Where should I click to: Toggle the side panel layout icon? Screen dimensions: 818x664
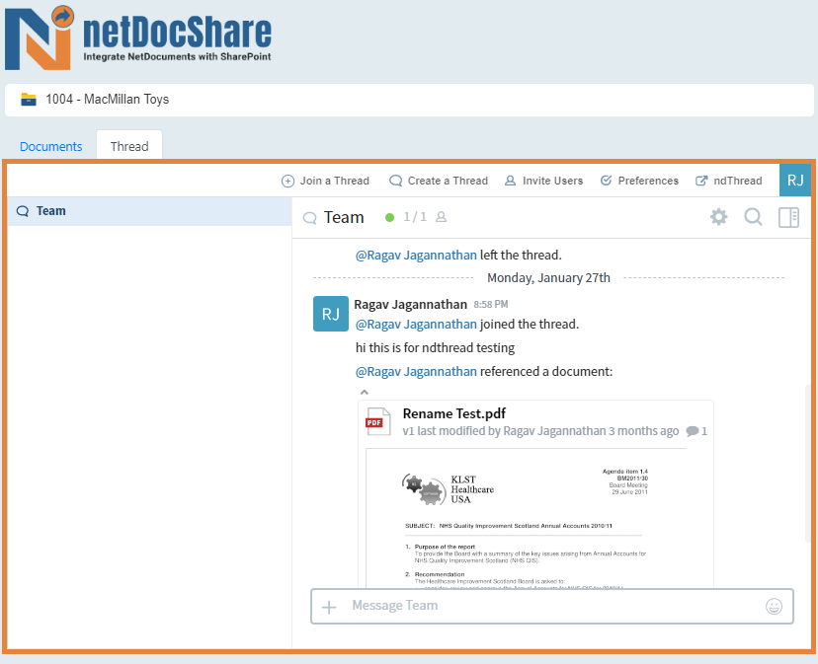[x=788, y=217]
